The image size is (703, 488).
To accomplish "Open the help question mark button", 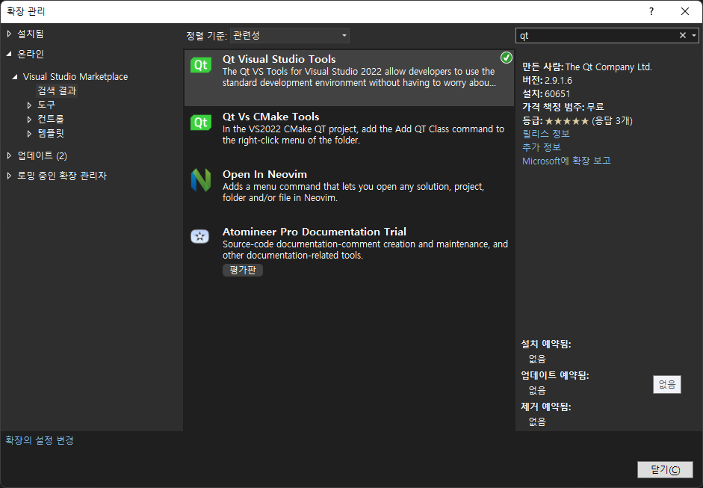I will click(651, 11).
